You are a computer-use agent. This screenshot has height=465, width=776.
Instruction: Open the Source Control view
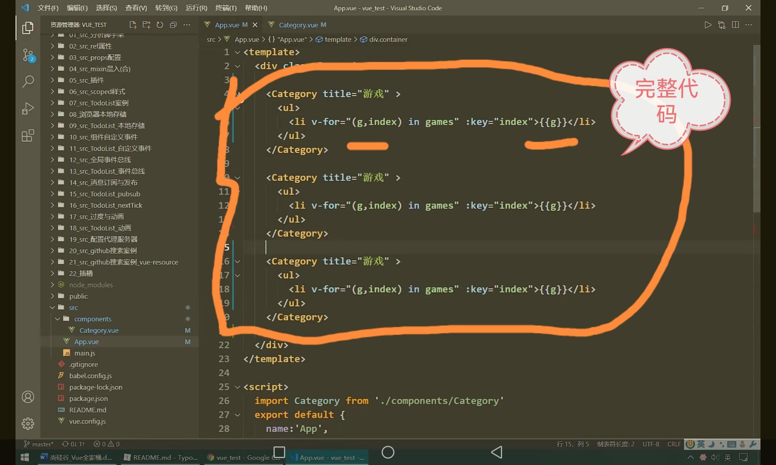pyautogui.click(x=28, y=55)
